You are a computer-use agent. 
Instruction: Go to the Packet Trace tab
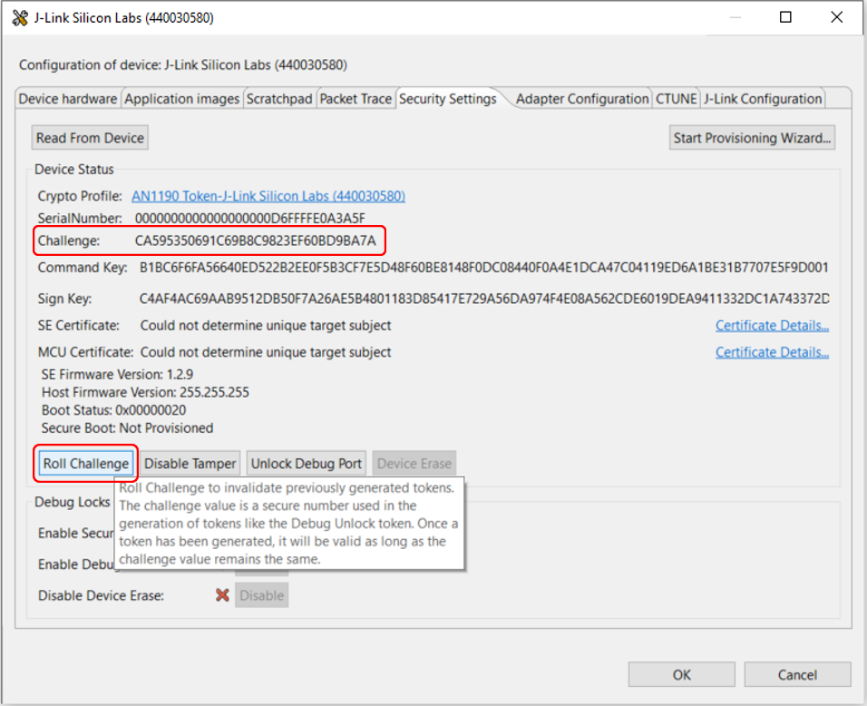pos(356,99)
